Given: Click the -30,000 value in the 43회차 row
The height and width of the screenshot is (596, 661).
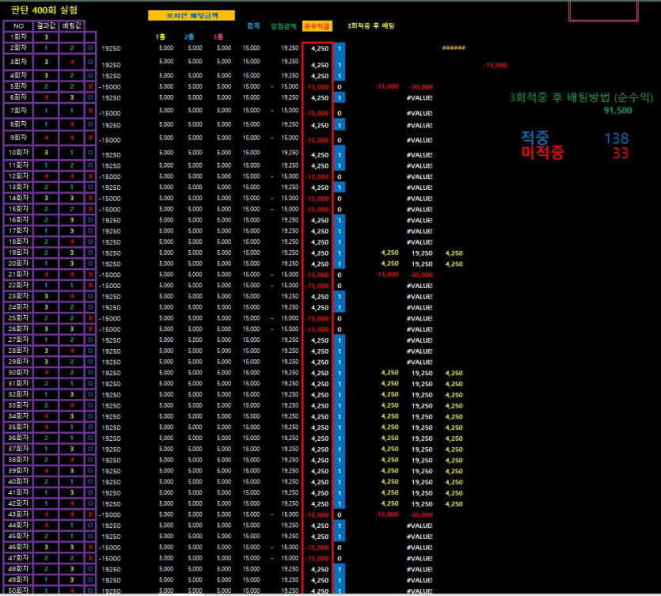Looking at the screenshot, I should point(420,515).
